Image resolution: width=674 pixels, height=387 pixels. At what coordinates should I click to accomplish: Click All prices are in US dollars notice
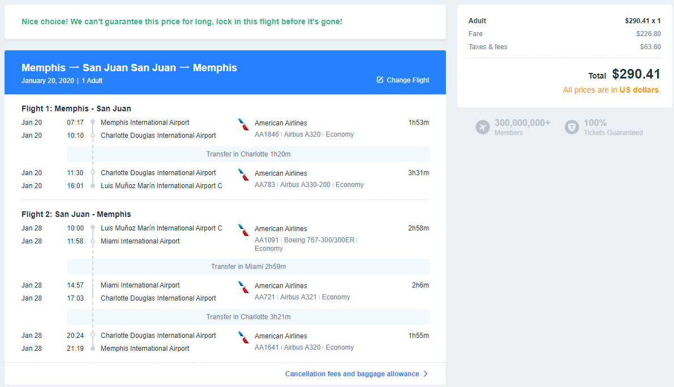(612, 90)
